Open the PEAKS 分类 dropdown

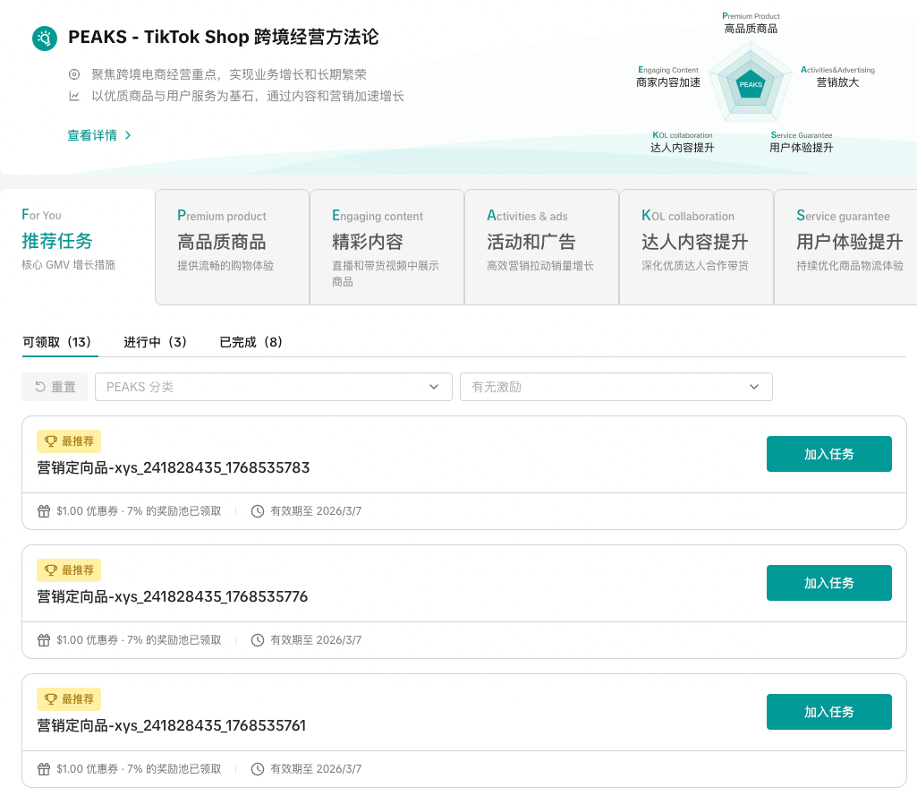point(273,387)
